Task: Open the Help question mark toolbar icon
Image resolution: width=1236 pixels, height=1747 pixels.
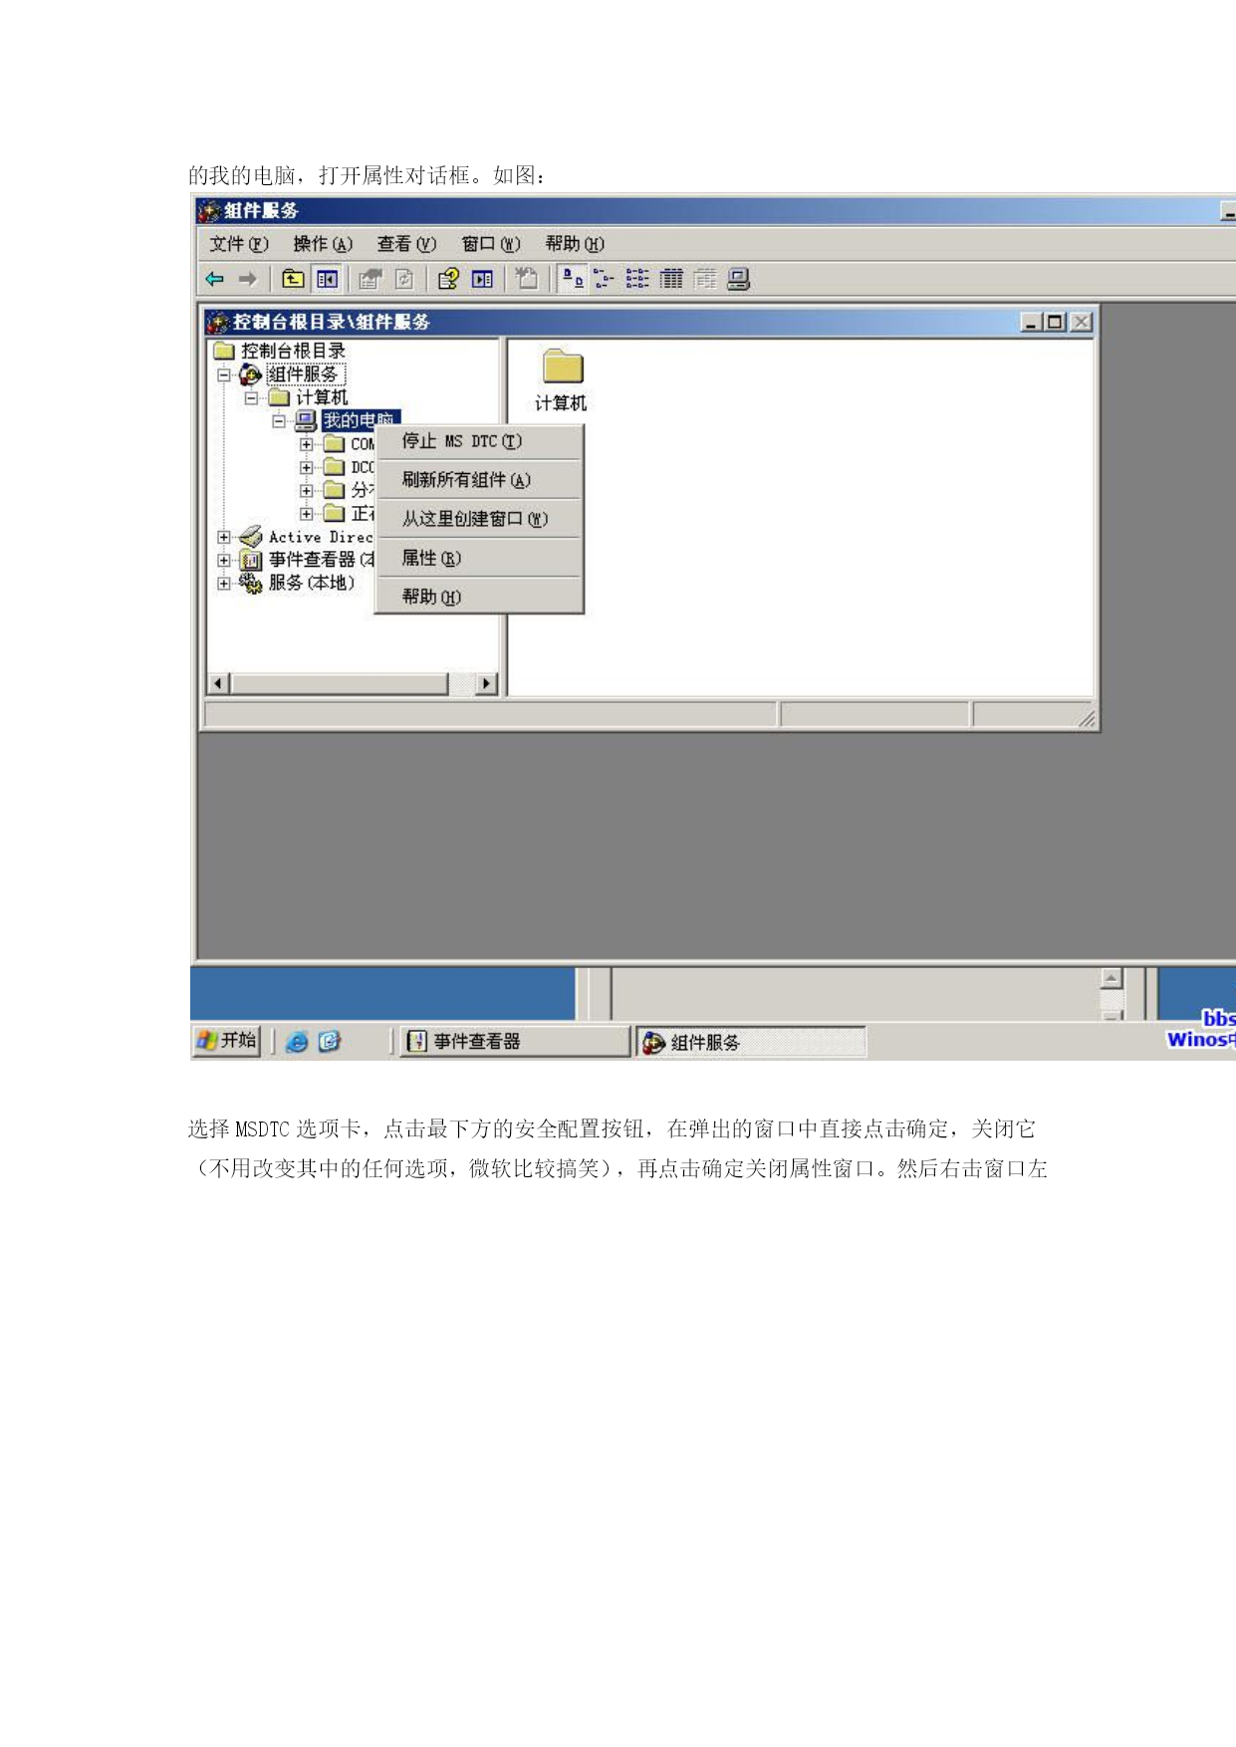Action: [x=448, y=280]
